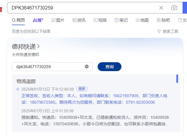Viewport: 187px width, 136px height.
Task: Click department phone 0791-82303006
Action: (140, 102)
